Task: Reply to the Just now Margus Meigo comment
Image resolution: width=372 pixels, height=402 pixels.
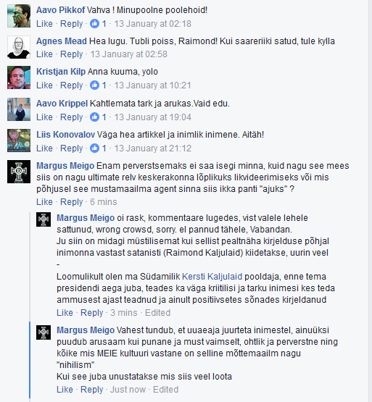Action: [x=91, y=389]
